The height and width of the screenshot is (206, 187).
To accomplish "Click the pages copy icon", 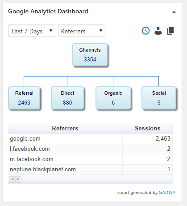I will pos(170,31).
